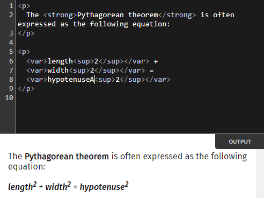Click line number 8 in gutter
The height and width of the screenshot is (198, 264).
pos(11,80)
